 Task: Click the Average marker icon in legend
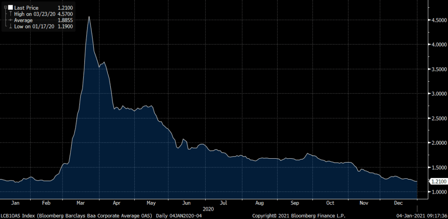point(10,20)
